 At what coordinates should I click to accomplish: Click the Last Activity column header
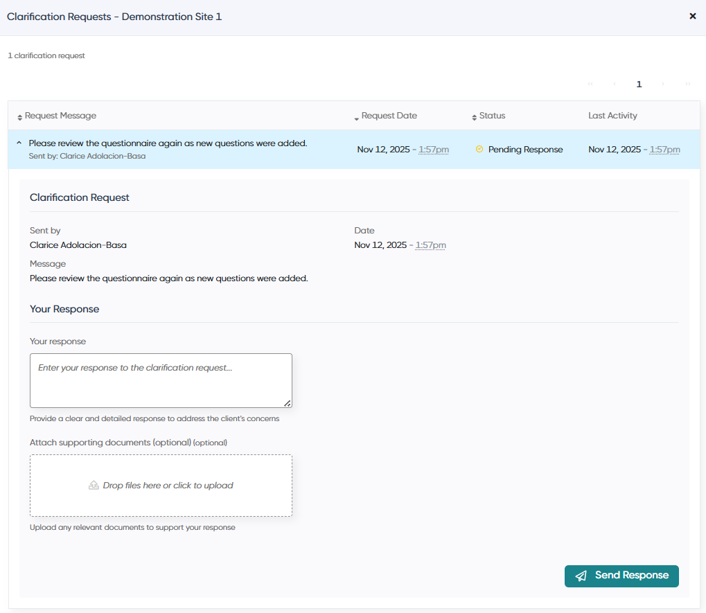(612, 116)
